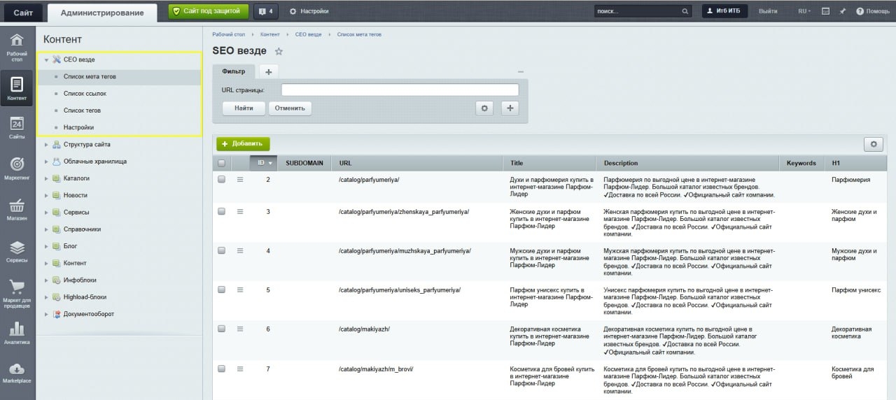Expand the Каталоги tree node
The image size is (896, 400).
[x=46, y=178]
